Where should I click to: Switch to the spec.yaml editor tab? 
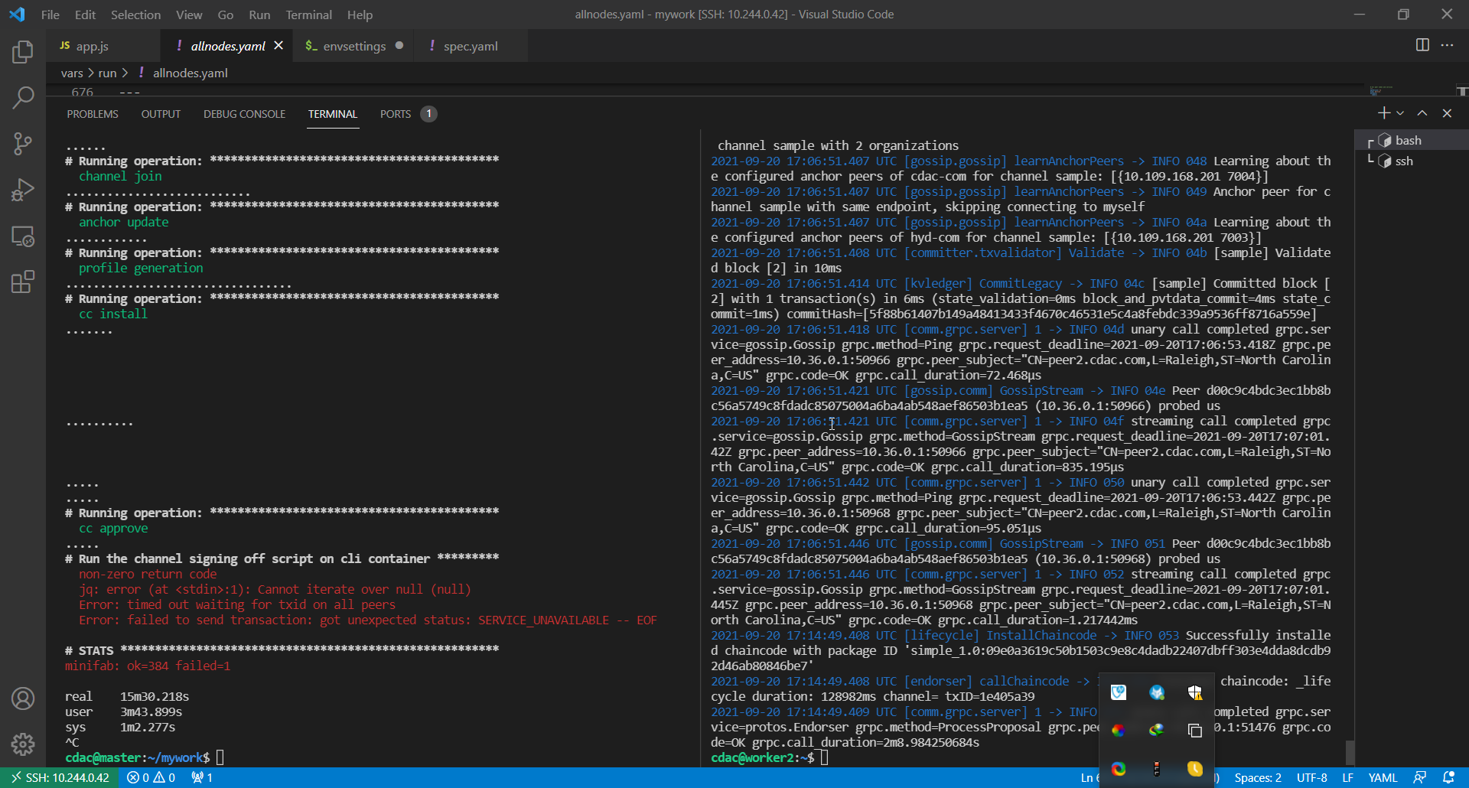[x=471, y=46]
